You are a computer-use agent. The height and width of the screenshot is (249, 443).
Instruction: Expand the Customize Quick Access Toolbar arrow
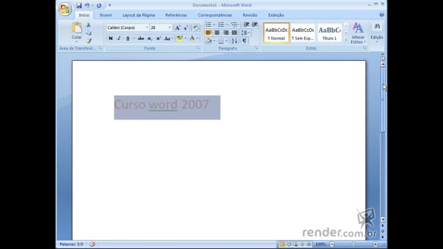tap(109, 6)
